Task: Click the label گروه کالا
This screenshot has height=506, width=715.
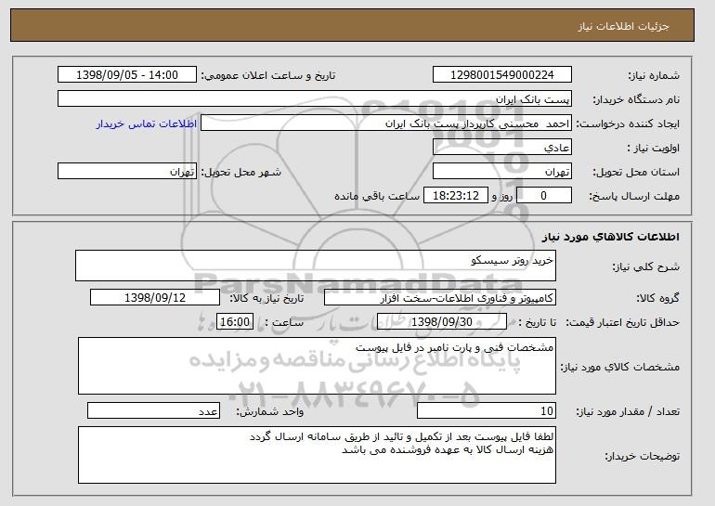Action: tap(657, 299)
